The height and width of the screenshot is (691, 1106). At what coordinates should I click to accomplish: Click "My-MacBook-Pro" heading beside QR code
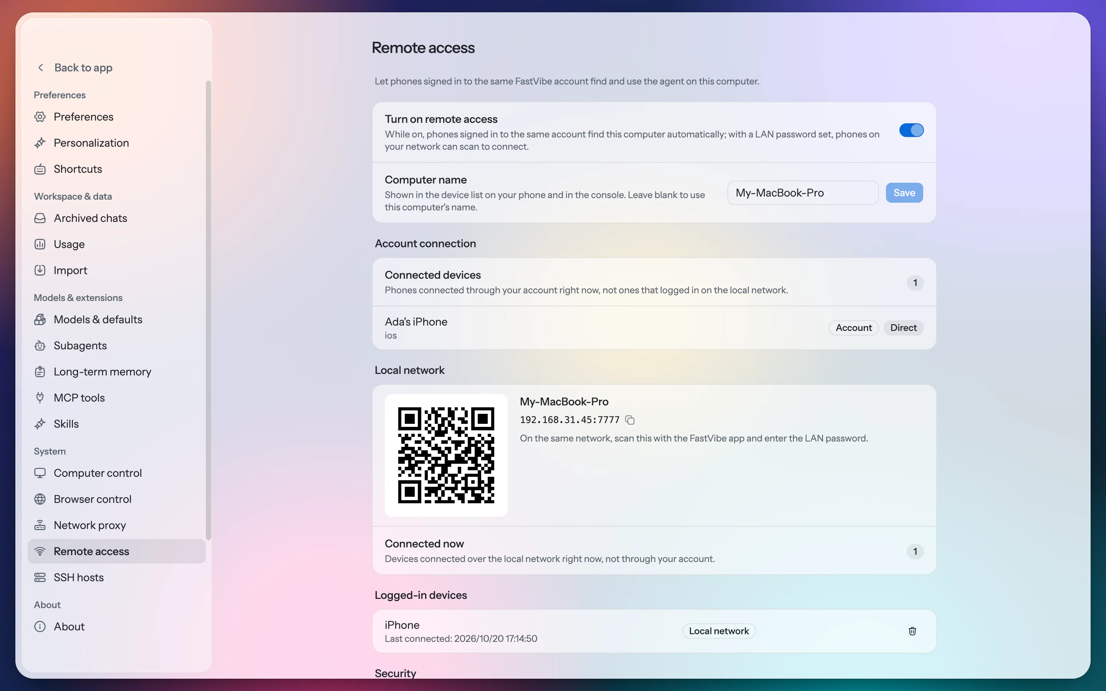564,402
